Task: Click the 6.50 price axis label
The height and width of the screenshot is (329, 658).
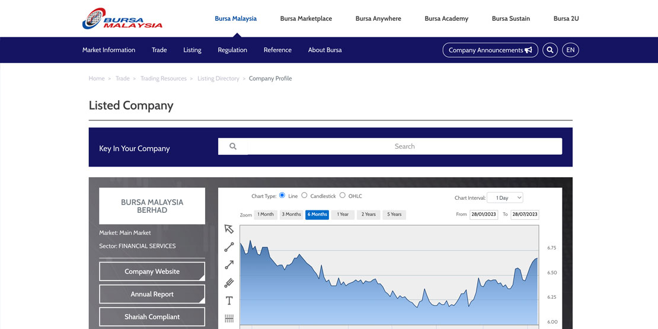Action: tap(551, 273)
